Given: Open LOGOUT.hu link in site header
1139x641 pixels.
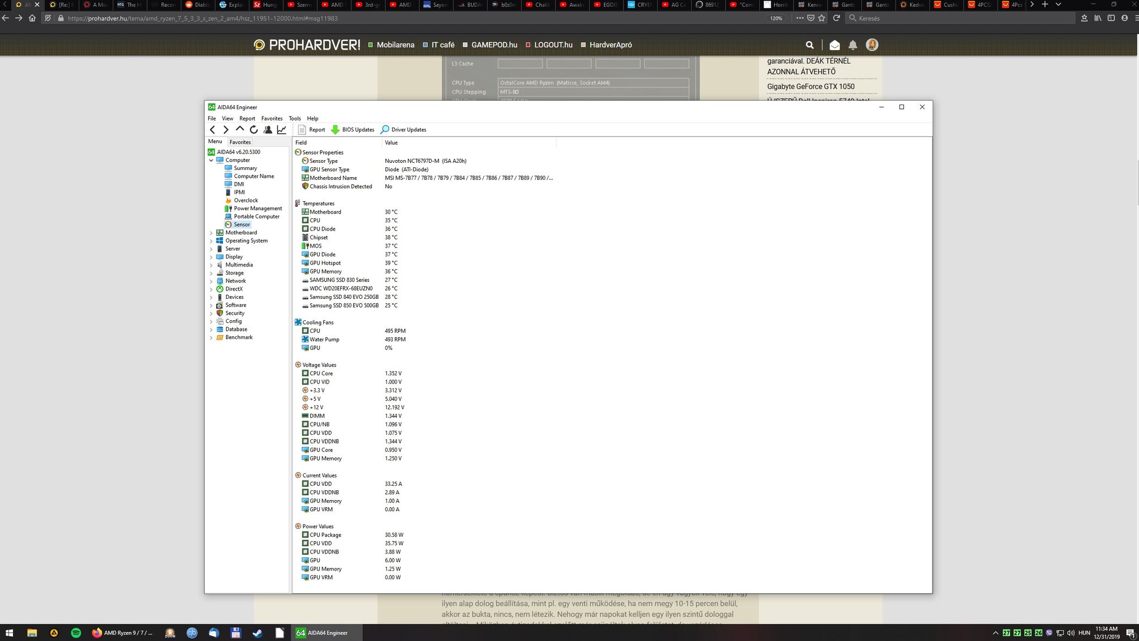Looking at the screenshot, I should click(549, 45).
